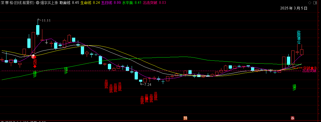Click the red ball icon above 启动
321x122 pixels.
[x=33, y=57]
